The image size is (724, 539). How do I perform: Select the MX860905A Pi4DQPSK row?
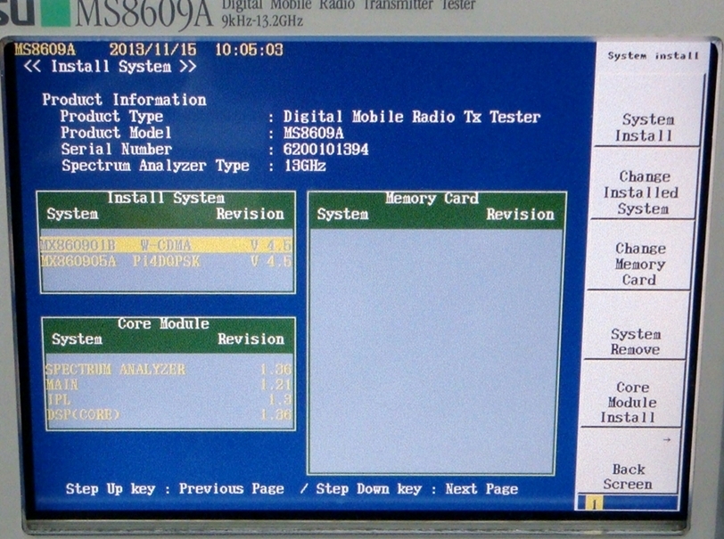(166, 262)
